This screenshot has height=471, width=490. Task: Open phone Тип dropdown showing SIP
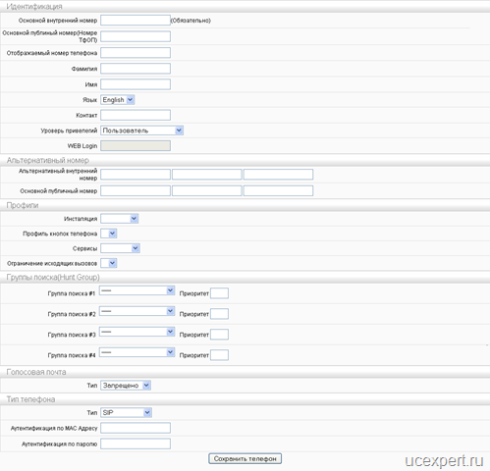126,412
